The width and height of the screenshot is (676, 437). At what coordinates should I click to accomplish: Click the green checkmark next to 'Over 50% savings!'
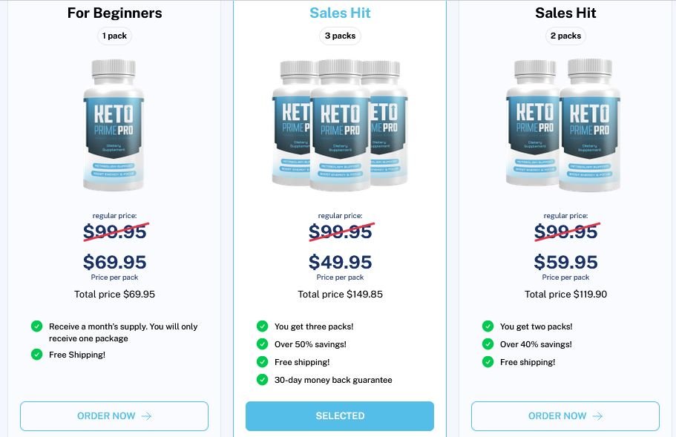click(x=262, y=344)
